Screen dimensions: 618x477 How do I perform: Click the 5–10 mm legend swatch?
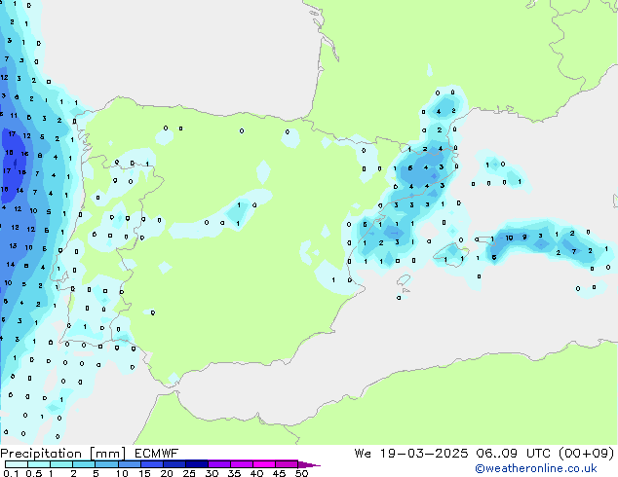point(106,464)
